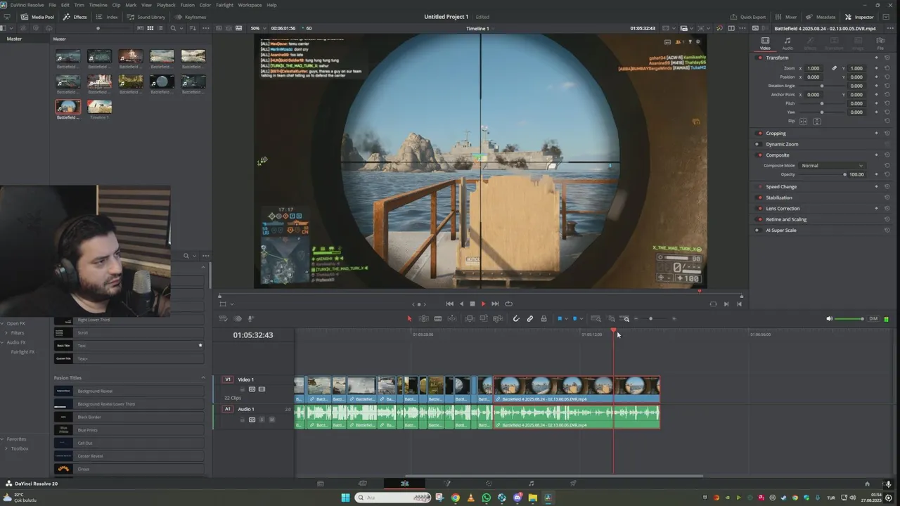Play in reverse button
The image size is (900, 506).
tap(461, 304)
